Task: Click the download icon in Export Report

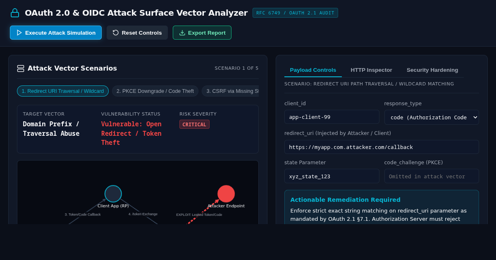Action: [182, 33]
